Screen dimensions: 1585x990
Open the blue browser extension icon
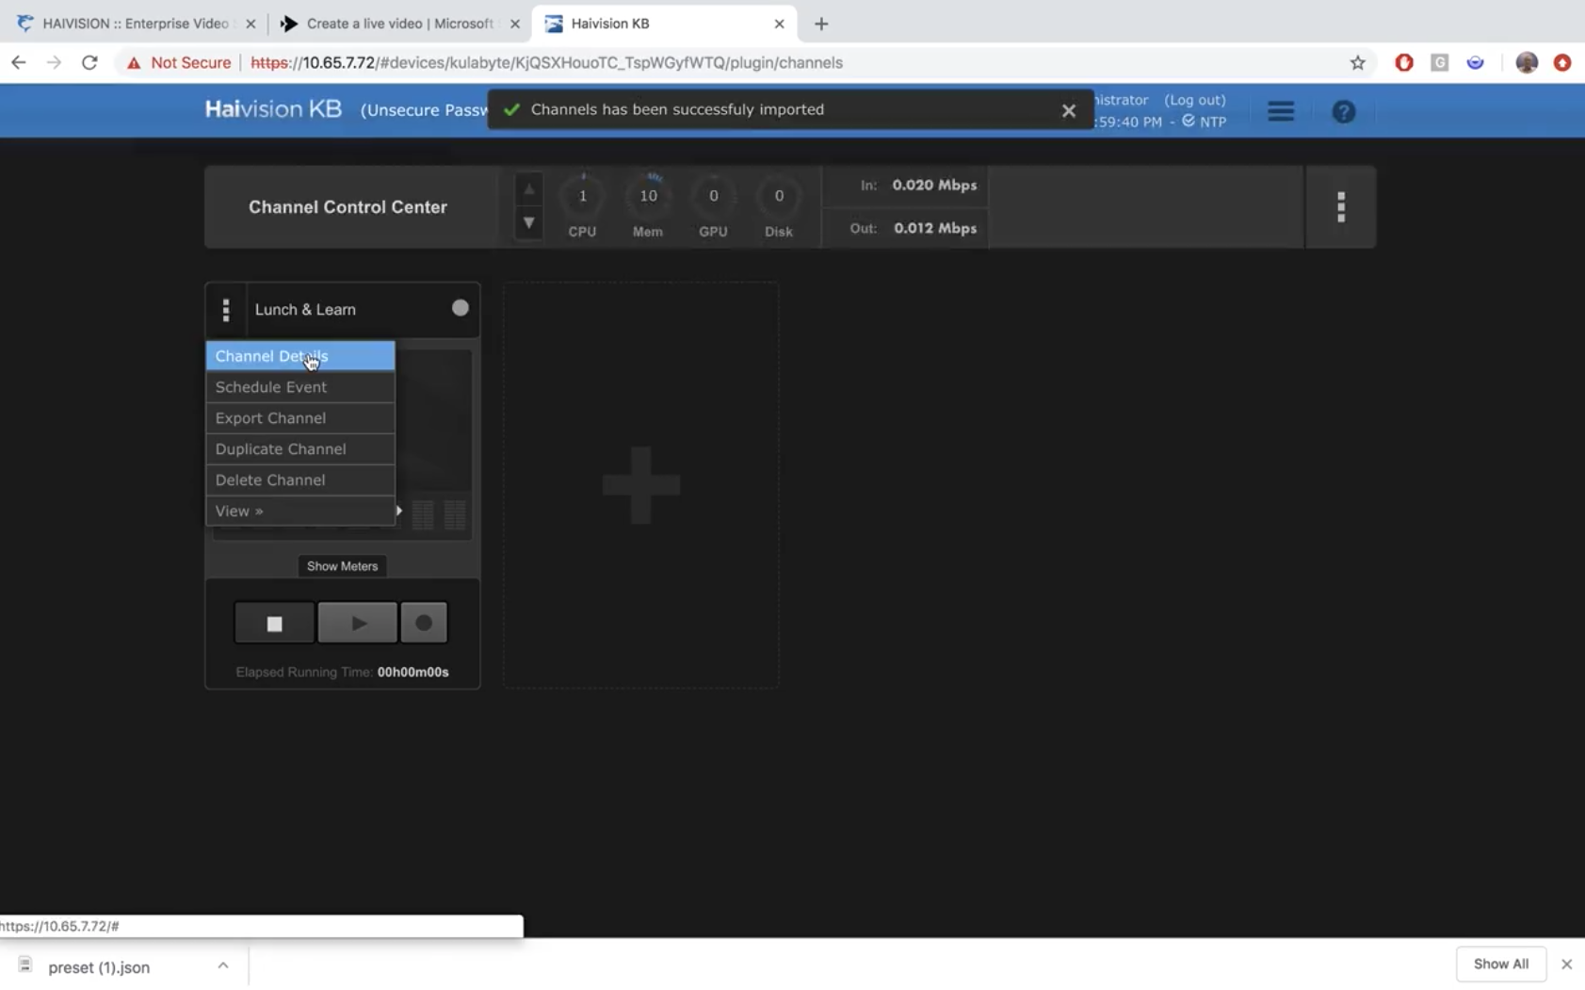click(1475, 63)
